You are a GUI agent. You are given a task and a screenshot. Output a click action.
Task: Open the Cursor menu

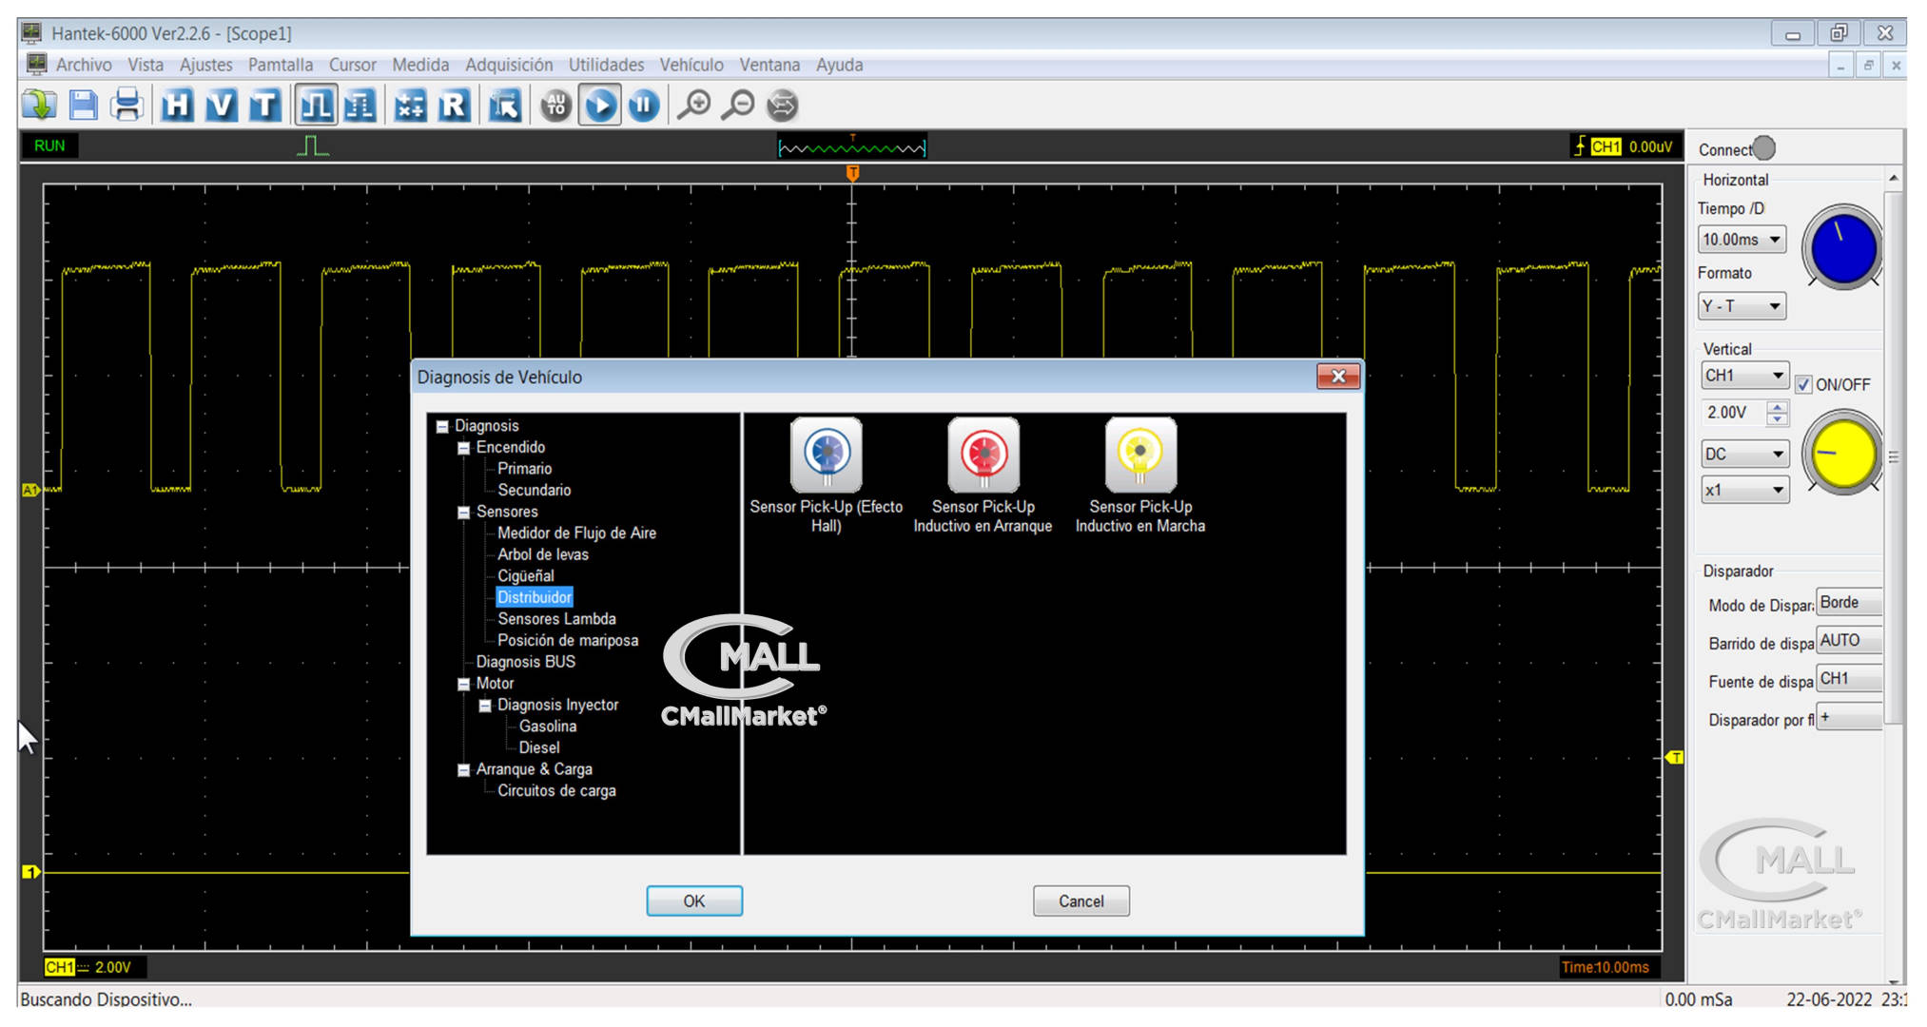click(353, 65)
